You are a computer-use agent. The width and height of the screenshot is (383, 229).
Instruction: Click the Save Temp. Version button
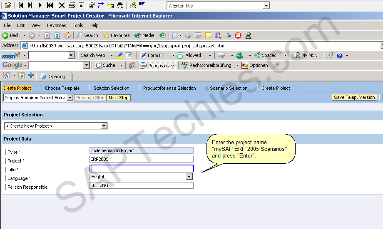click(354, 97)
